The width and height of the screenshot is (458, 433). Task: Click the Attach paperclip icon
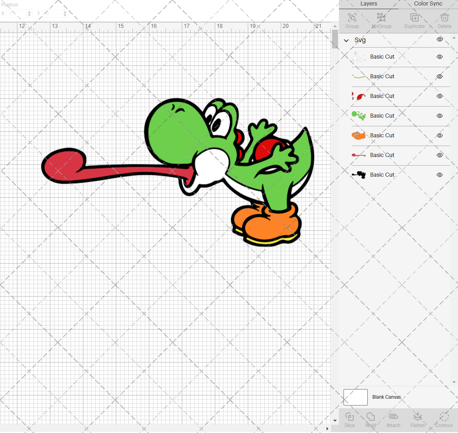(393, 417)
